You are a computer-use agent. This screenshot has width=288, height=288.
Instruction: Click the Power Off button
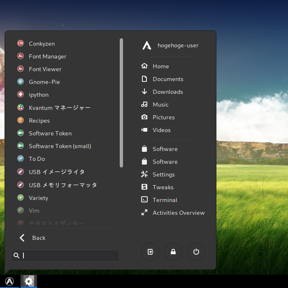pos(196,252)
